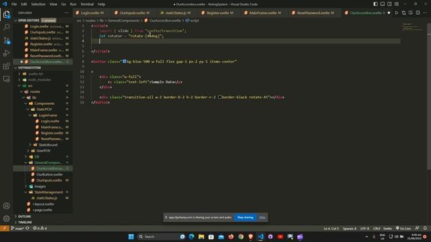
Task: Click blue color swatch before bg-blue-500
Action: click(124, 61)
